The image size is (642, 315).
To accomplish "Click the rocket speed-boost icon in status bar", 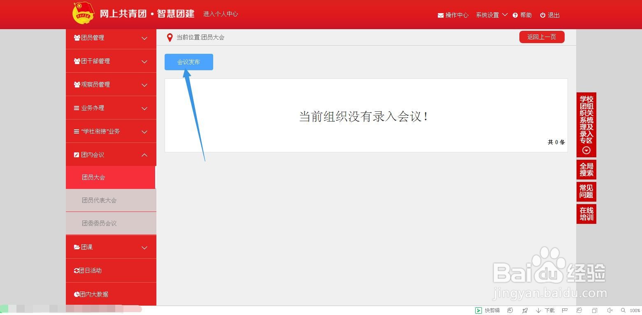I will tap(525, 310).
